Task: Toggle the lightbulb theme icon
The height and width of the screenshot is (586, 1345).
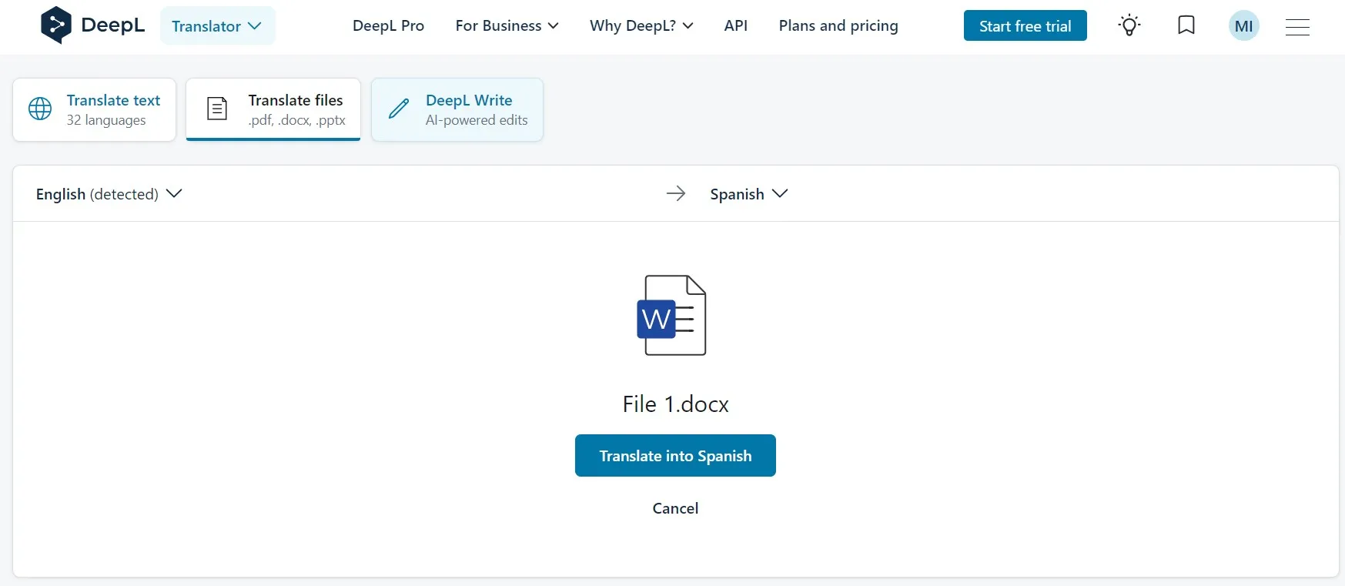Action: [1129, 25]
